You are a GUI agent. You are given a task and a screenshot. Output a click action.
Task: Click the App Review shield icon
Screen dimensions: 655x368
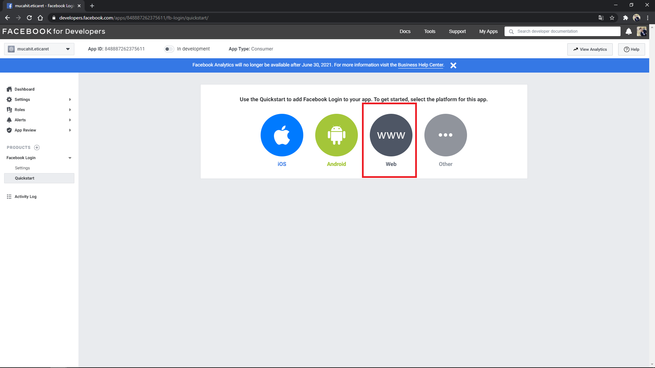coord(9,130)
